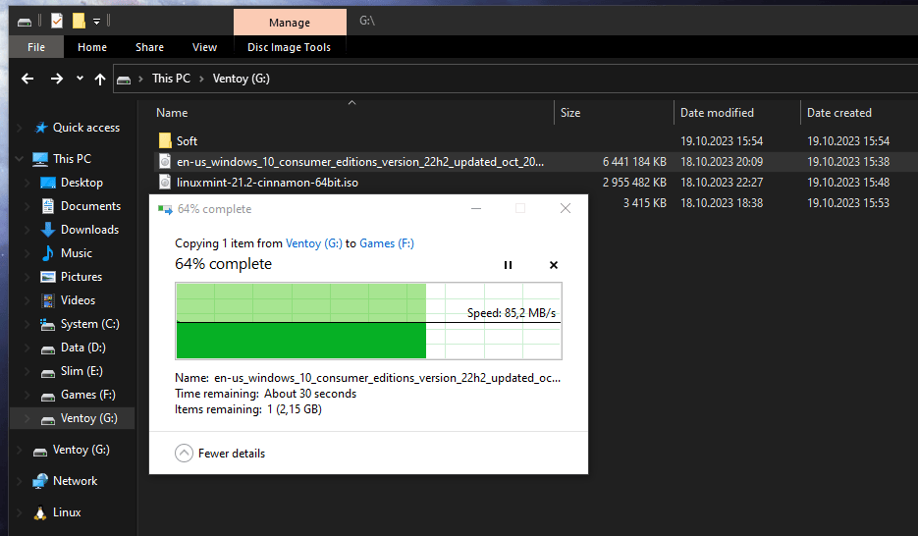This screenshot has height=536, width=918.
Task: Open the Recent locations dropdown arrow
Action: 79,79
